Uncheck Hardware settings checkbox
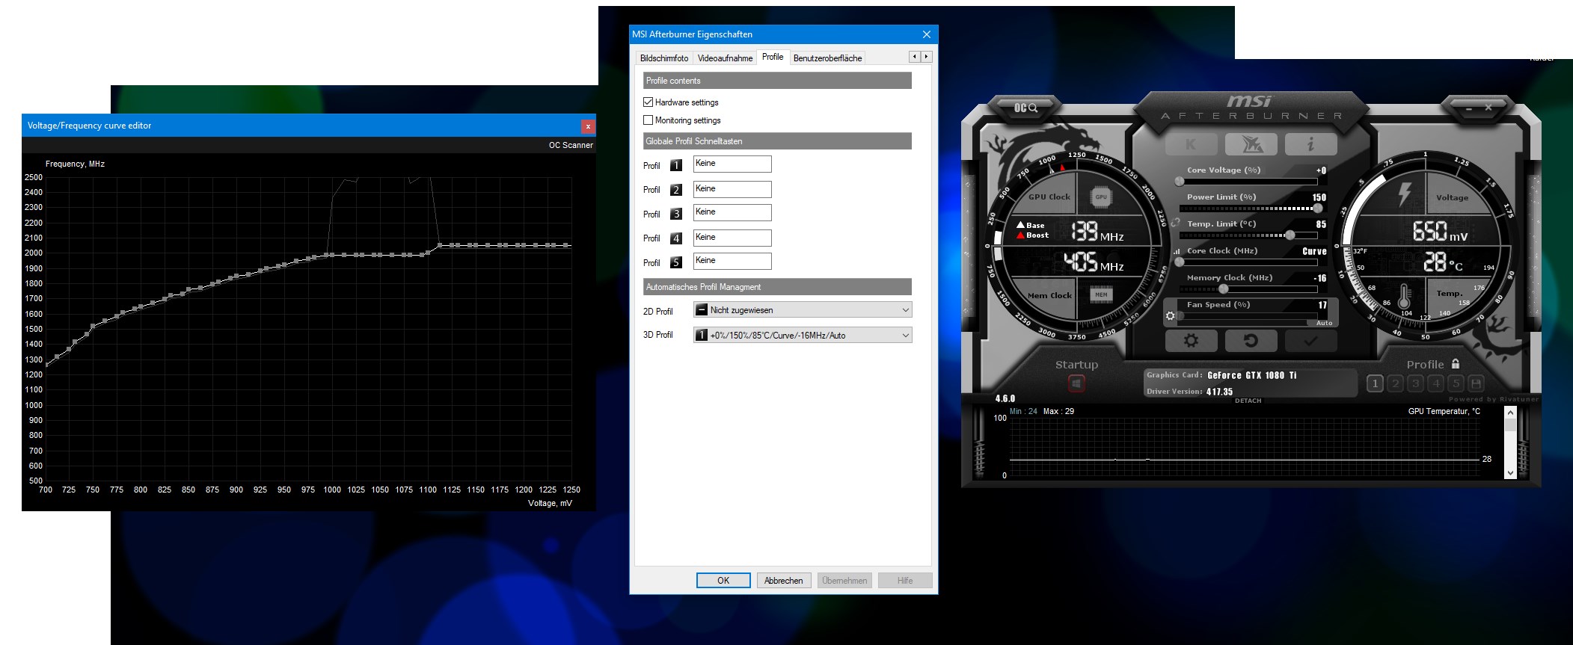This screenshot has height=645, width=1573. click(648, 102)
